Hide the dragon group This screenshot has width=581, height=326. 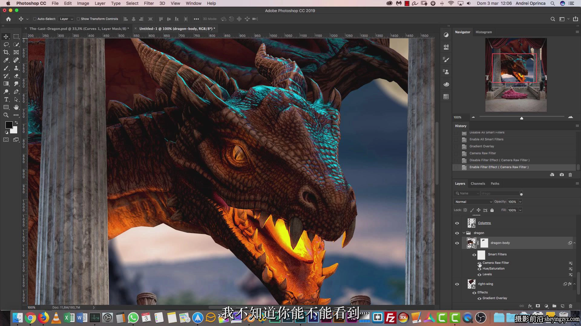point(457,233)
